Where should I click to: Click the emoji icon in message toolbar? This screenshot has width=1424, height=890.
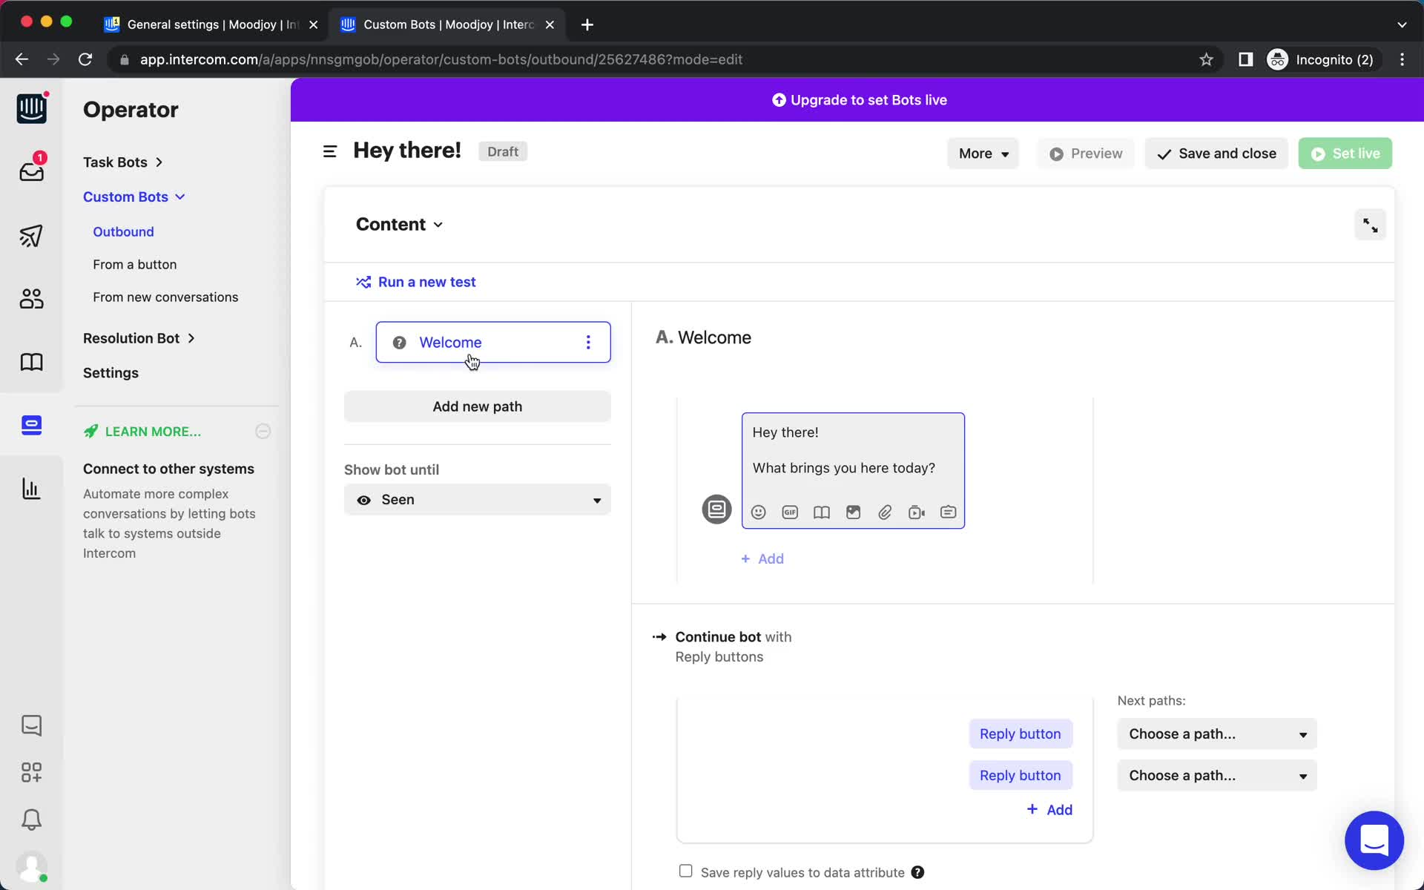(758, 512)
